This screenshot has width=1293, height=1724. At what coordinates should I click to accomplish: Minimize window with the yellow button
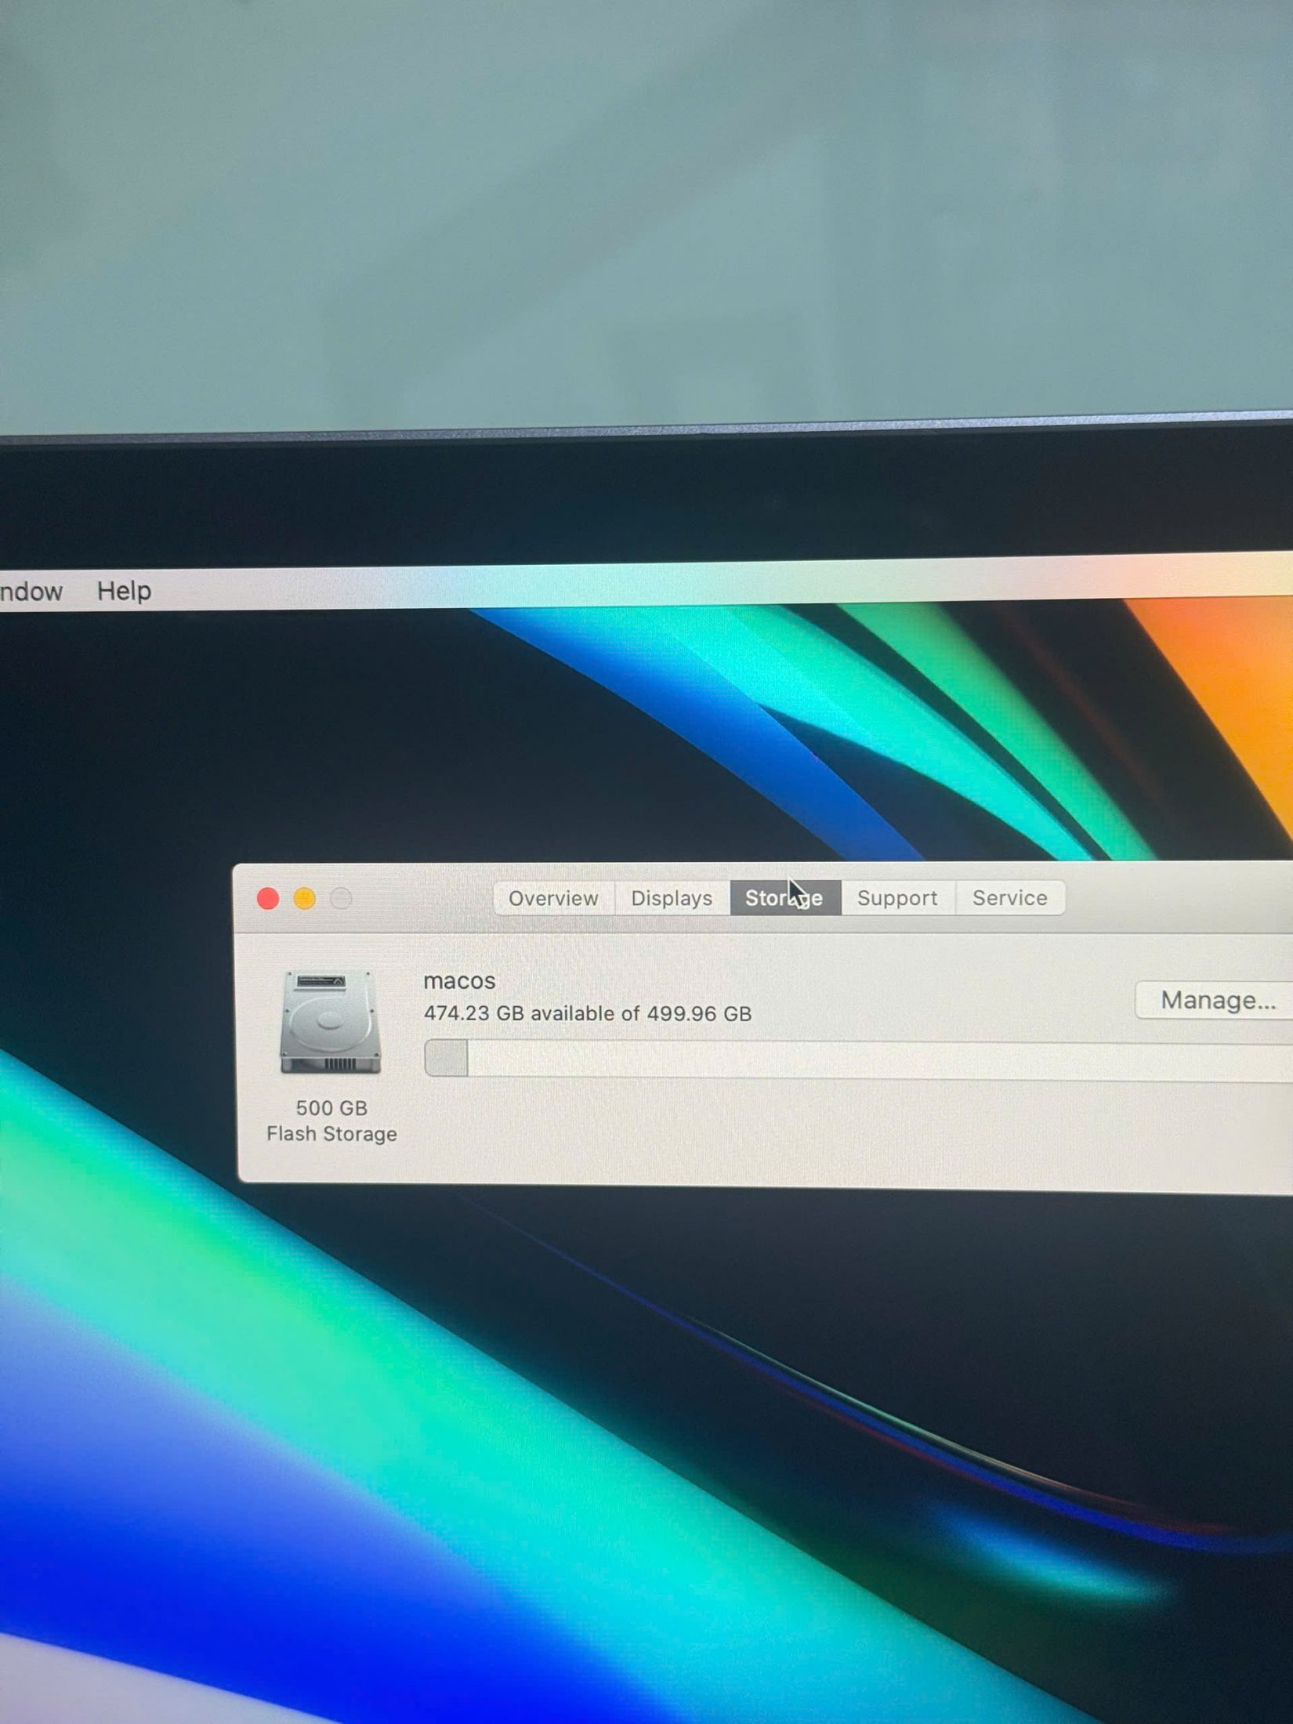click(x=305, y=898)
